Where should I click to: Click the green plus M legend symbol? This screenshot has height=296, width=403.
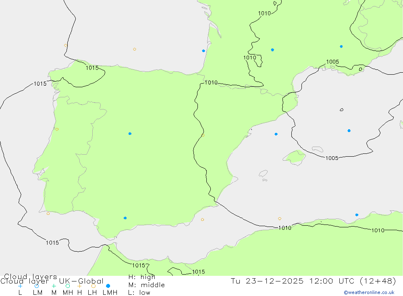coord(54,286)
